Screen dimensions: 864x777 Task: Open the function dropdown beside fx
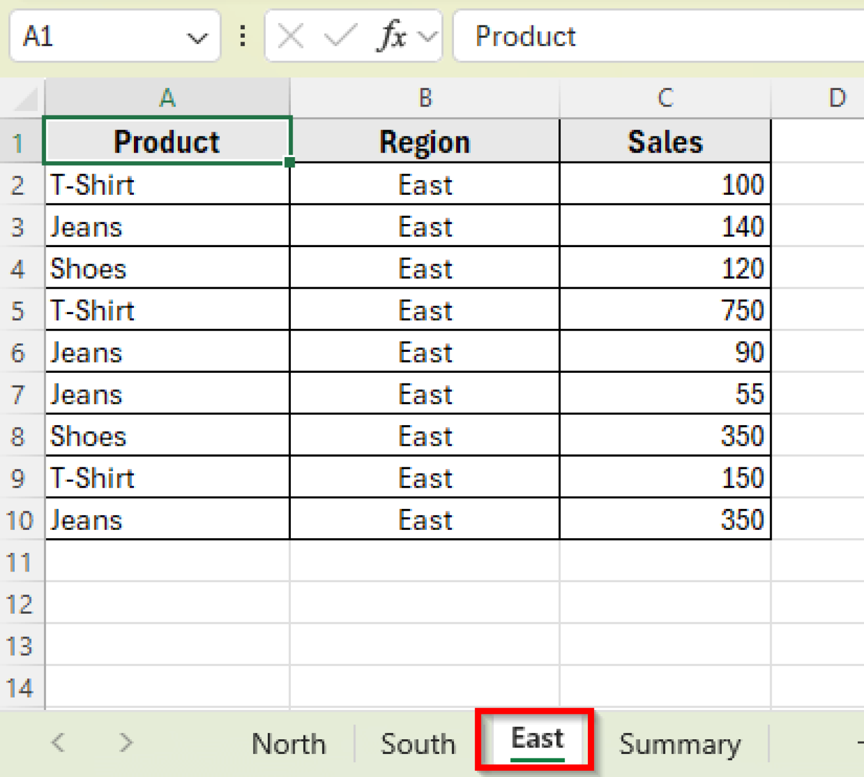(x=426, y=36)
